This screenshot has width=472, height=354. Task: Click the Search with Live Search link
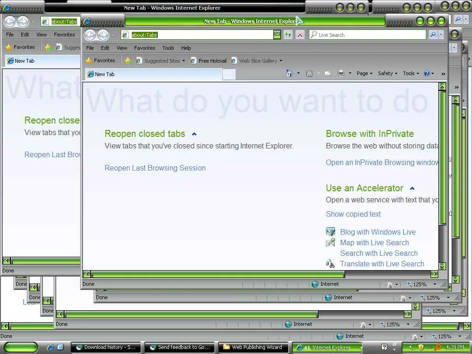pos(379,253)
